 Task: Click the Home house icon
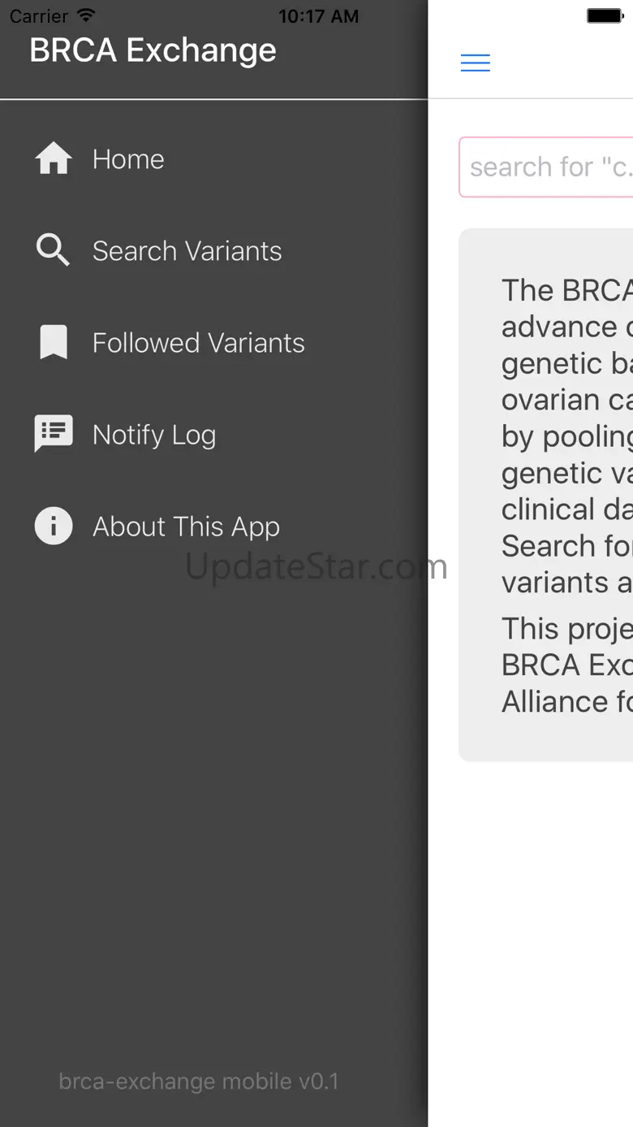tap(54, 159)
